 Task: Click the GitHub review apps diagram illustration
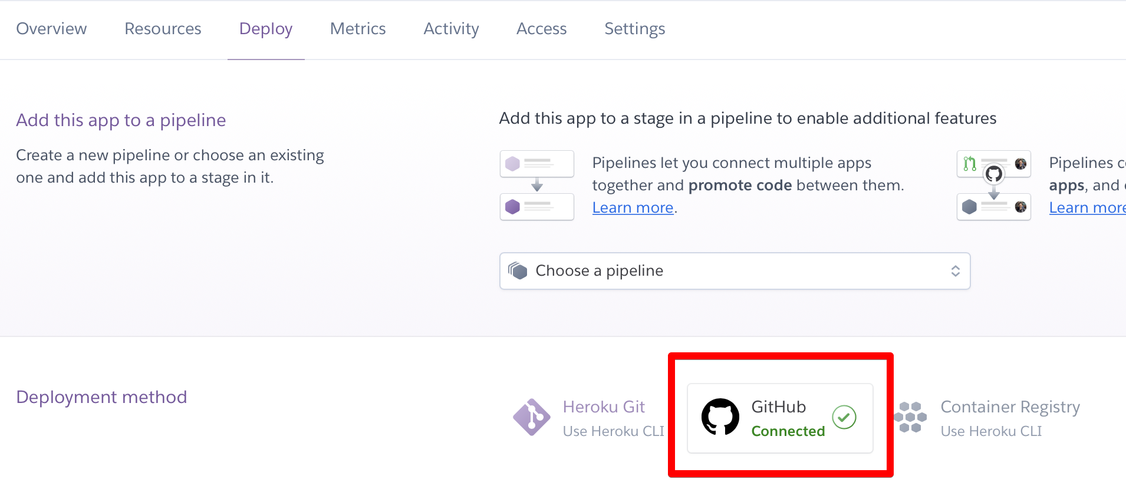(993, 185)
